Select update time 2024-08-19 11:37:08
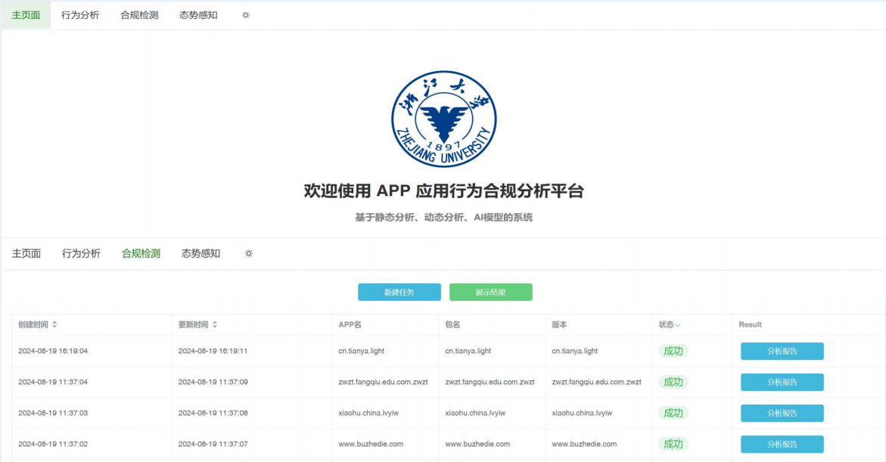The image size is (886, 462). tap(213, 414)
